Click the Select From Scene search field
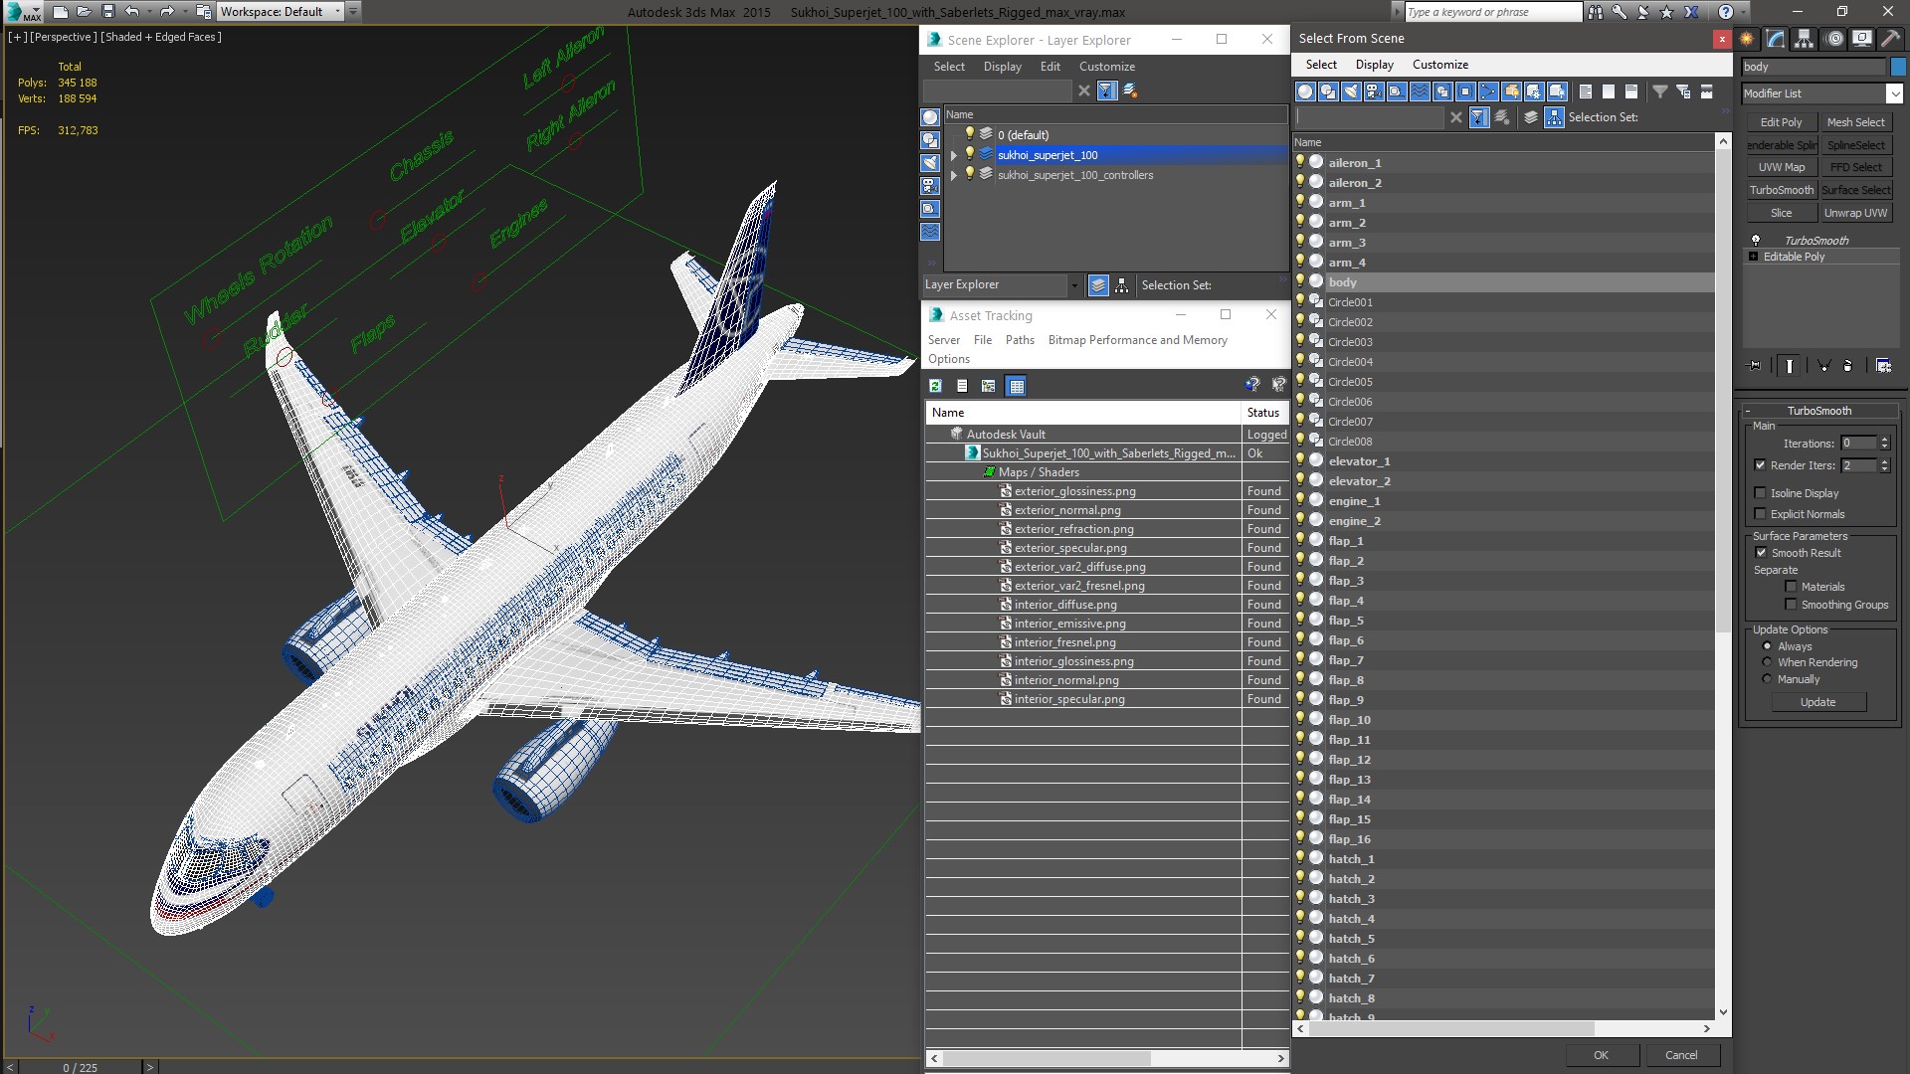Screen dimensions: 1910x1074 [1369, 117]
